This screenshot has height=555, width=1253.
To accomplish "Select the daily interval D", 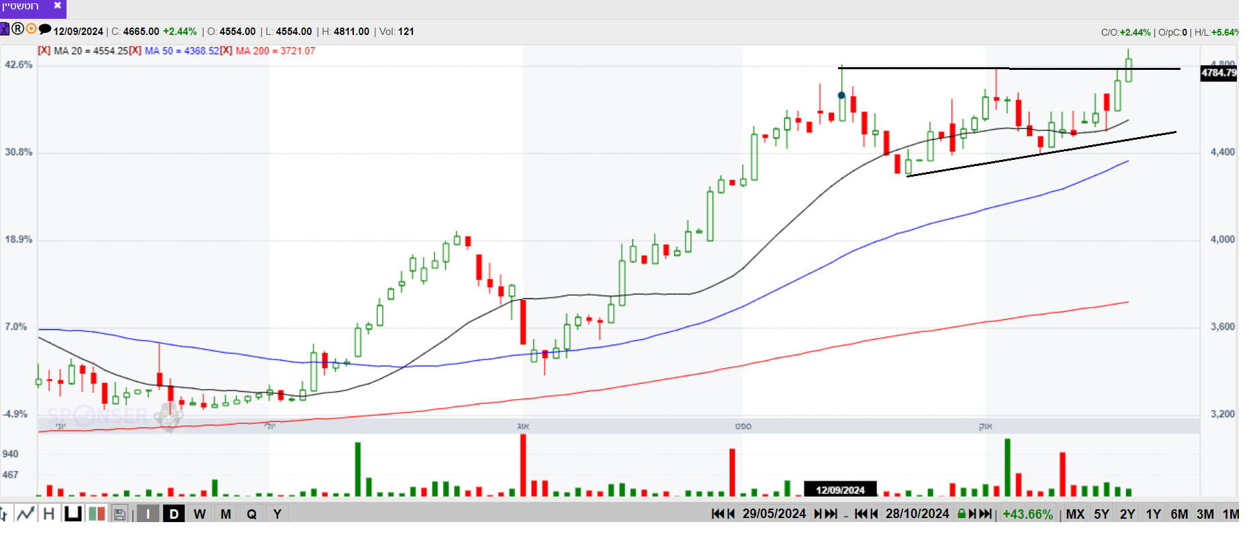I will click(174, 514).
